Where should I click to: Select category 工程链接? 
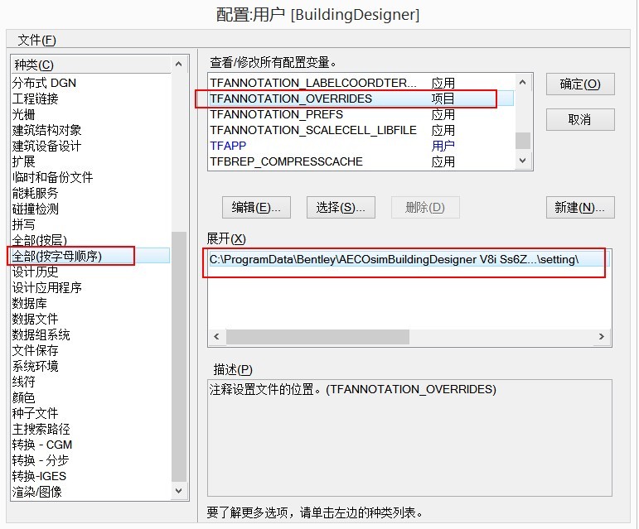90,99
